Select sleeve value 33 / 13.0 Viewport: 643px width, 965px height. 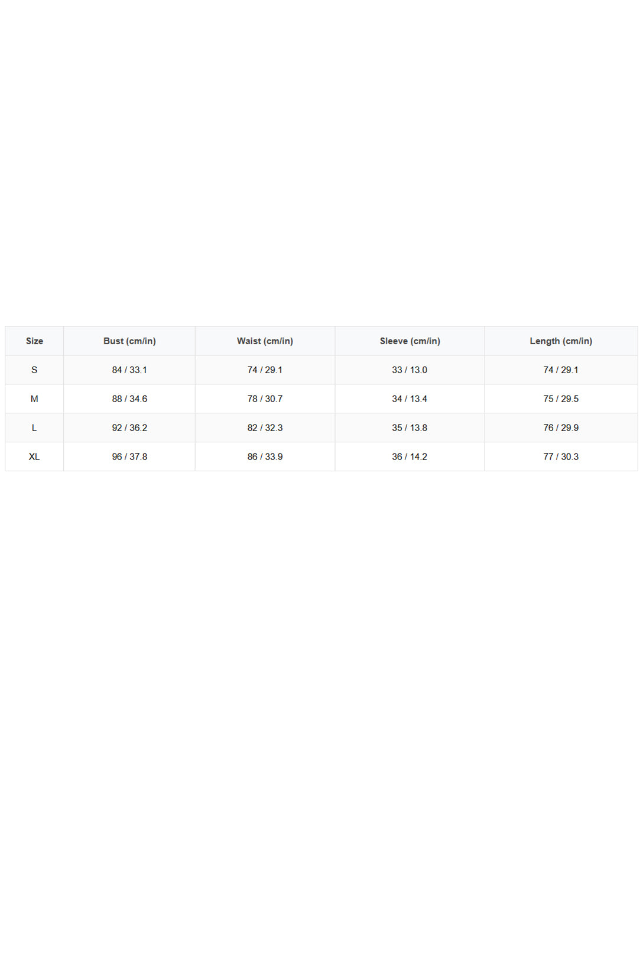410,370
